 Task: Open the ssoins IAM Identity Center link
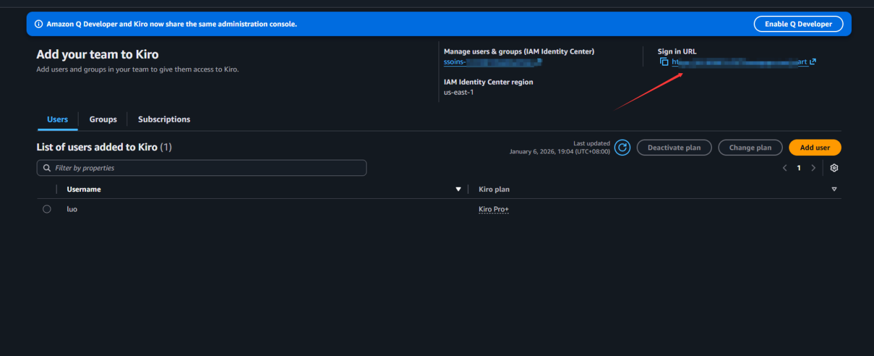click(x=493, y=62)
